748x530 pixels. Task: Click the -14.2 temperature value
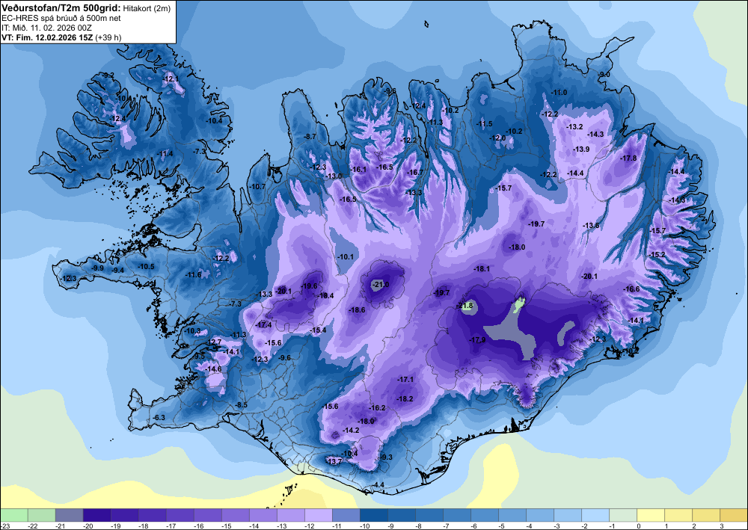click(351, 430)
